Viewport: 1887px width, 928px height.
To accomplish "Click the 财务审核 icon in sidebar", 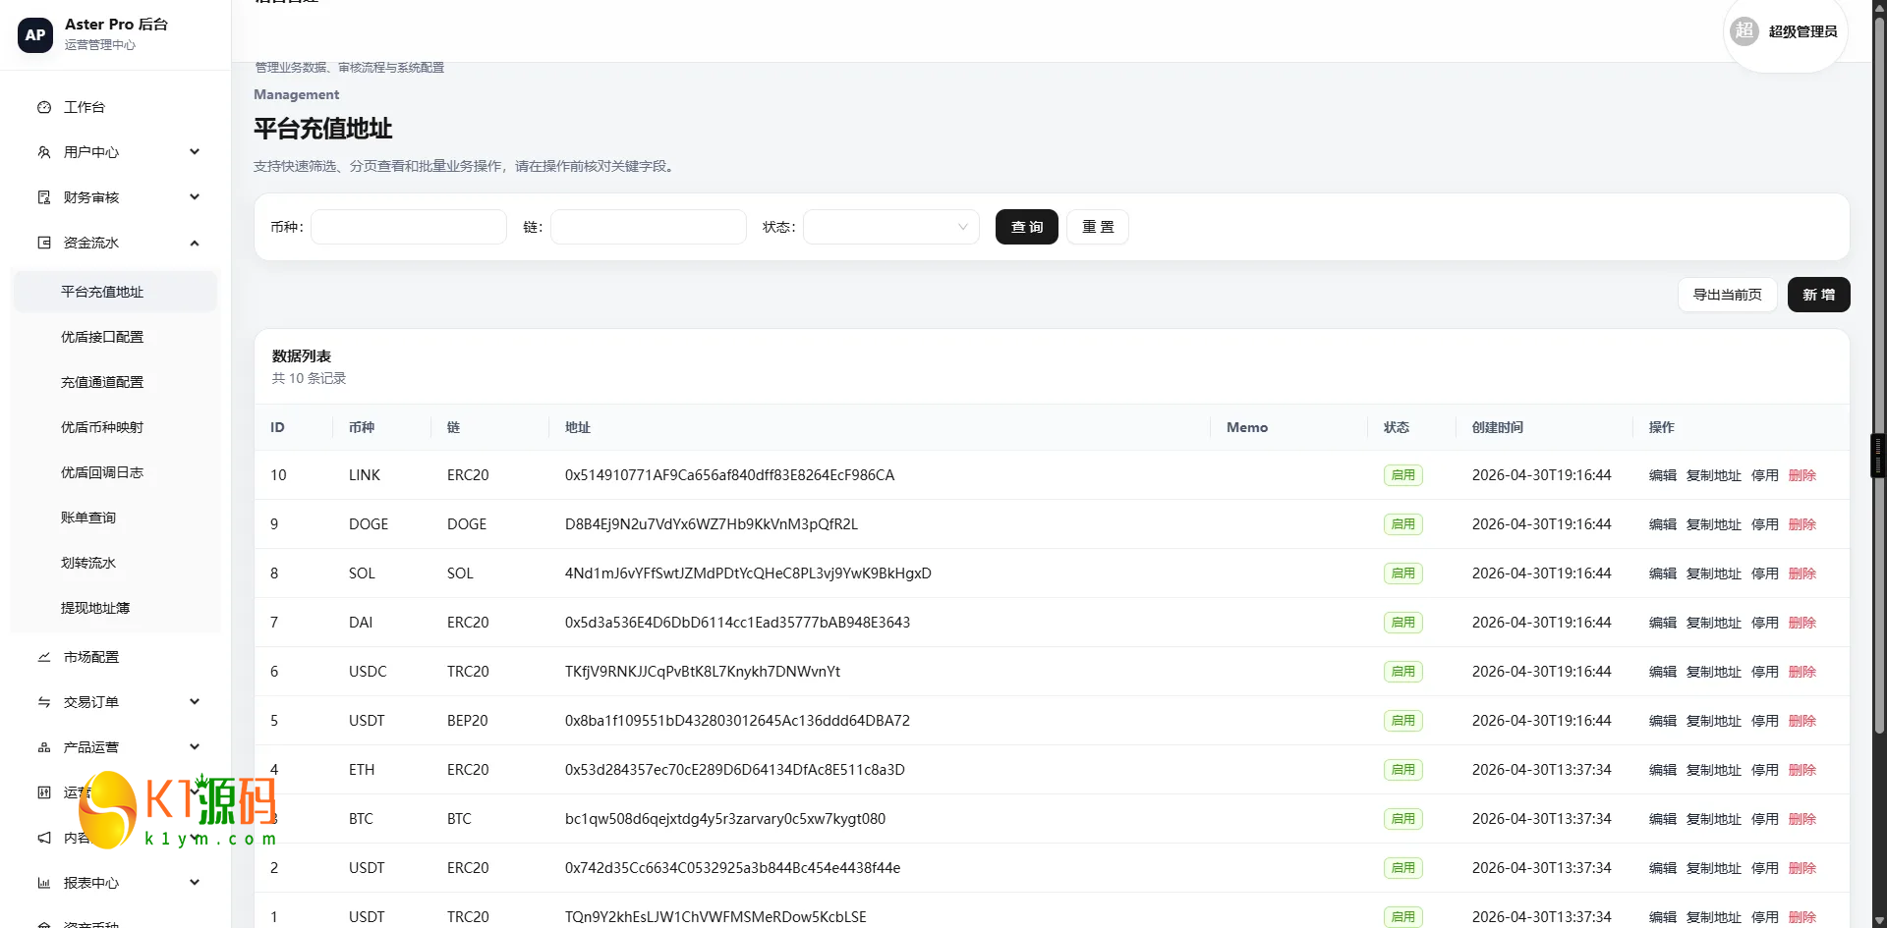I will pos(44,197).
